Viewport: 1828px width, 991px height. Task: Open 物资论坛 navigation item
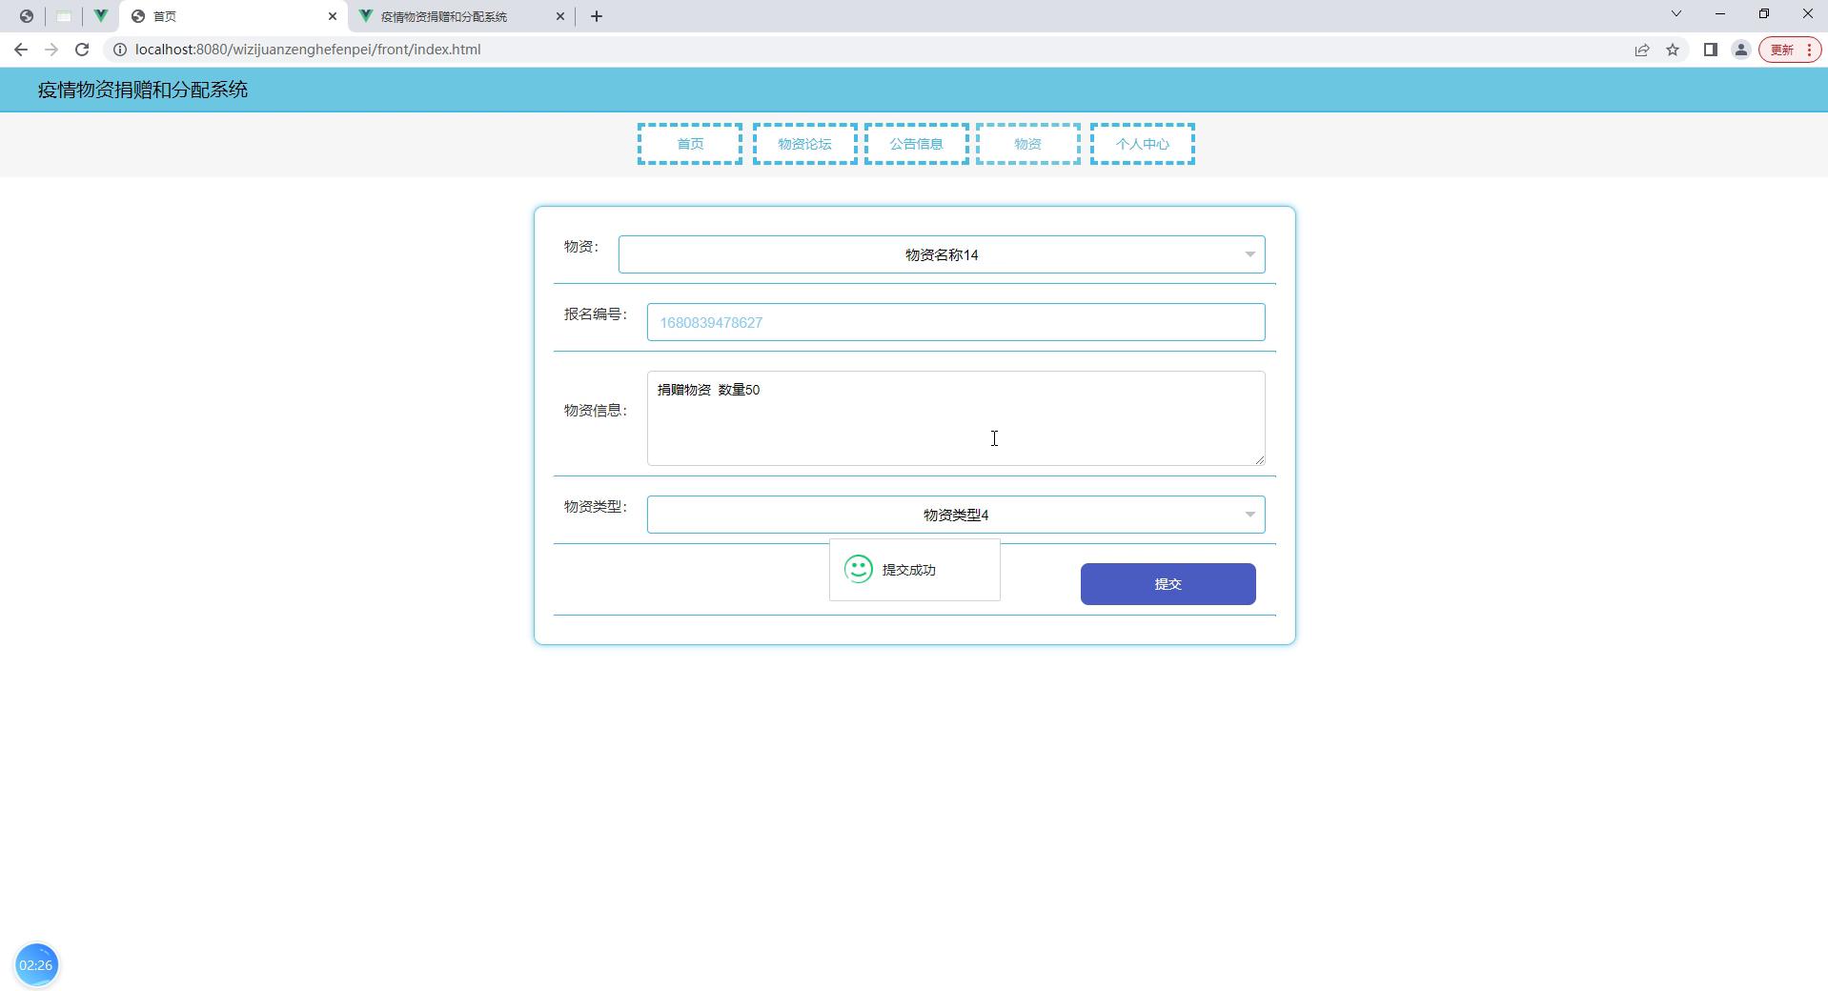tap(804, 144)
